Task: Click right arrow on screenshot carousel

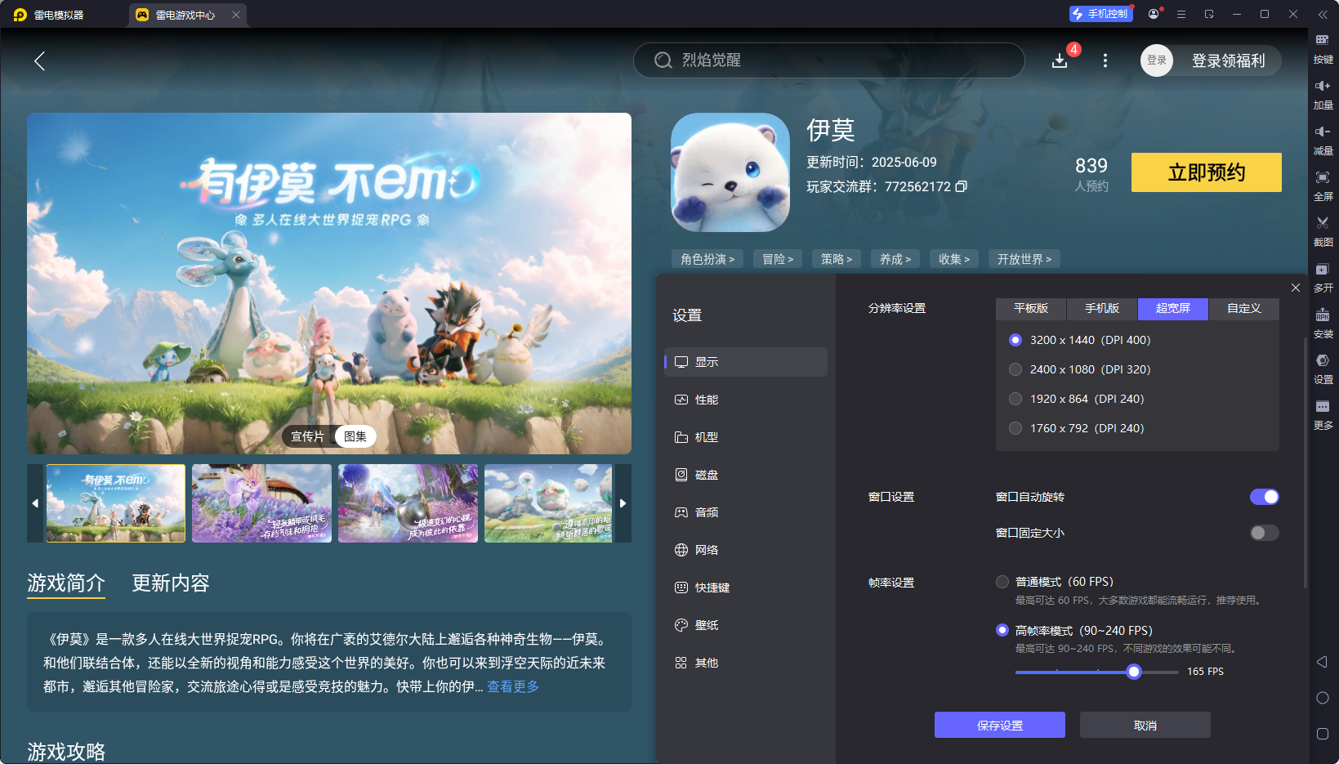Action: pos(623,503)
